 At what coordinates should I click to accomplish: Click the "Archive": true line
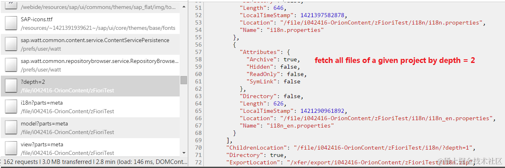[273, 59]
